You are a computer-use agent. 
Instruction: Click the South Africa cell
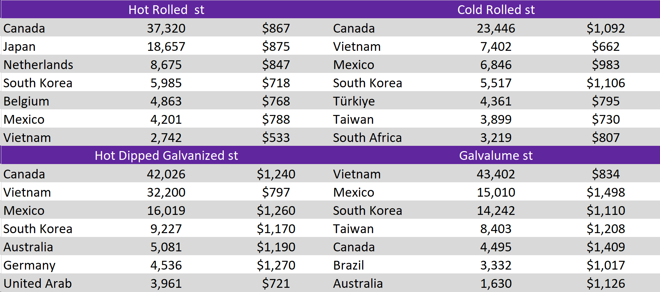(367, 138)
